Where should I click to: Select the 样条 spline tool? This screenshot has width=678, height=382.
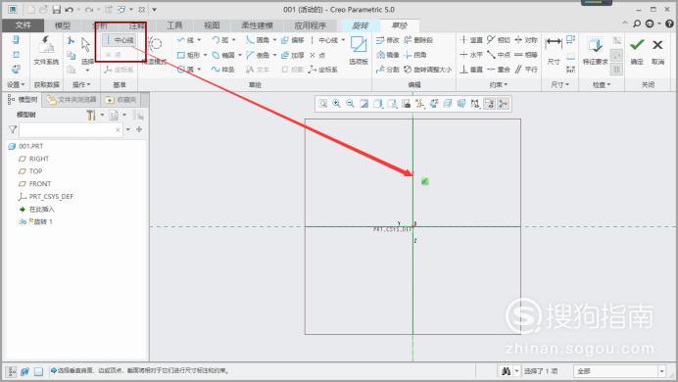(x=222, y=70)
